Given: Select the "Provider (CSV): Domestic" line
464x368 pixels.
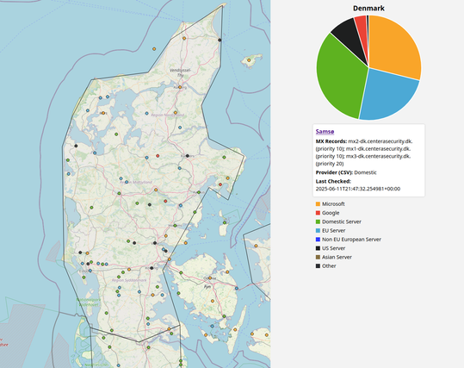Looking at the screenshot, I should click(346, 172).
